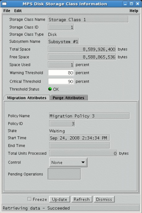Viewport: 142px width, 213px height.
Task: Toggle the Freeze checkbox
Action: (x=29, y=199)
